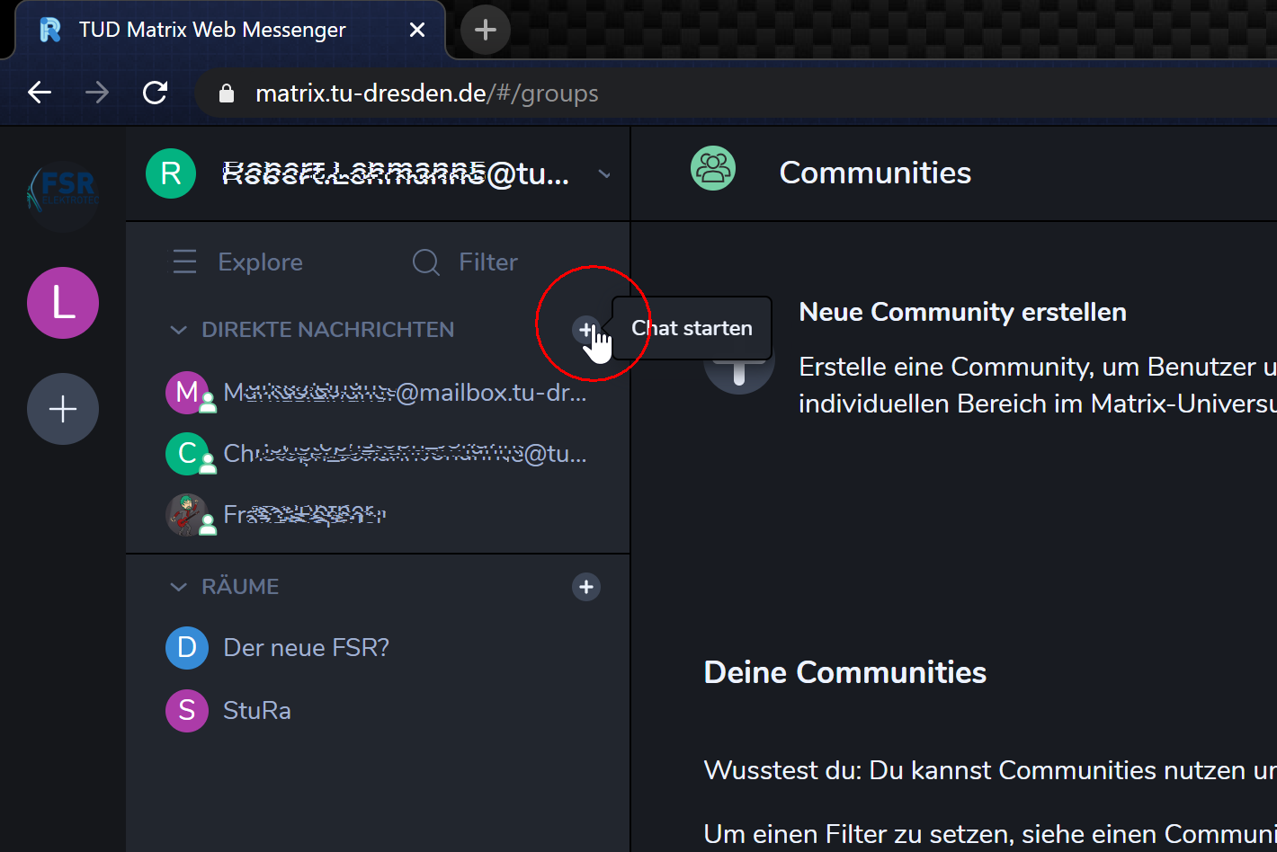Collapse the Räume section
Screen dimensions: 1277x852
(179, 587)
